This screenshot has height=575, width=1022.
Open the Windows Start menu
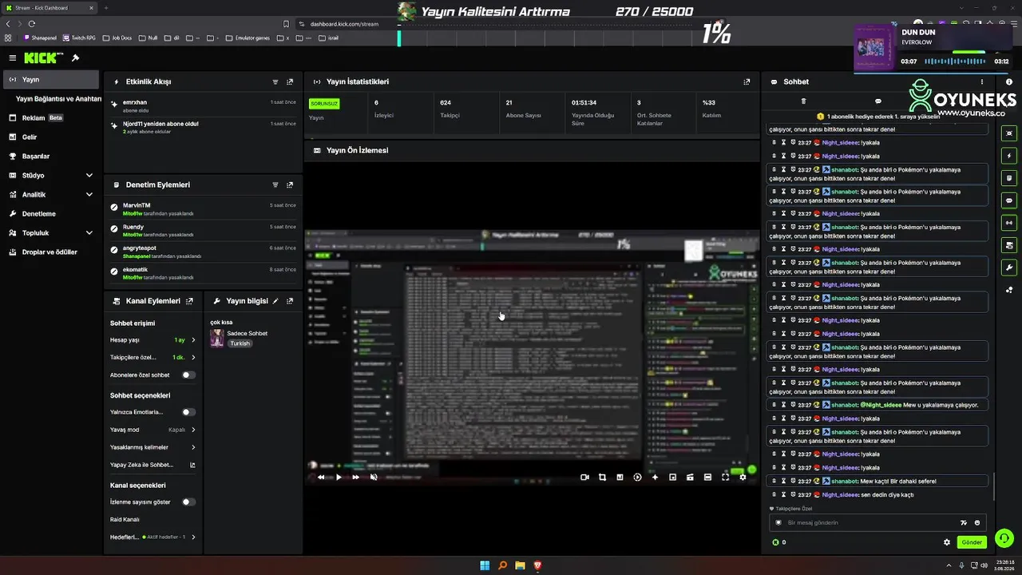485,565
